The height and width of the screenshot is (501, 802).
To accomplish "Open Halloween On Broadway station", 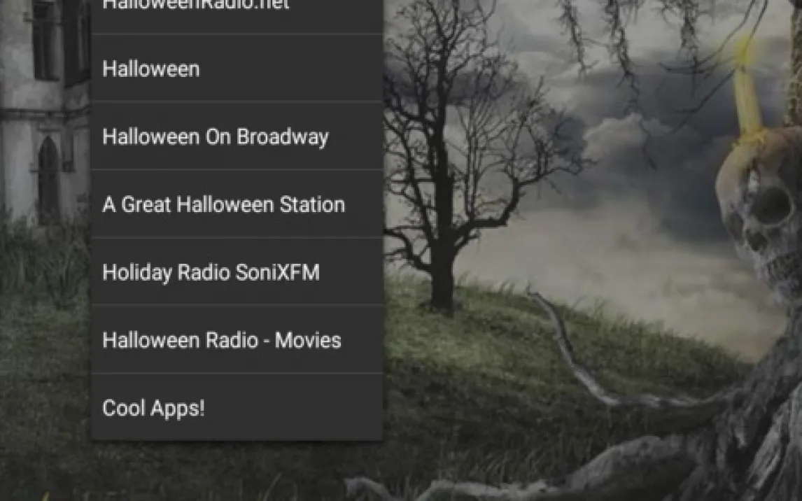I will 237,136.
